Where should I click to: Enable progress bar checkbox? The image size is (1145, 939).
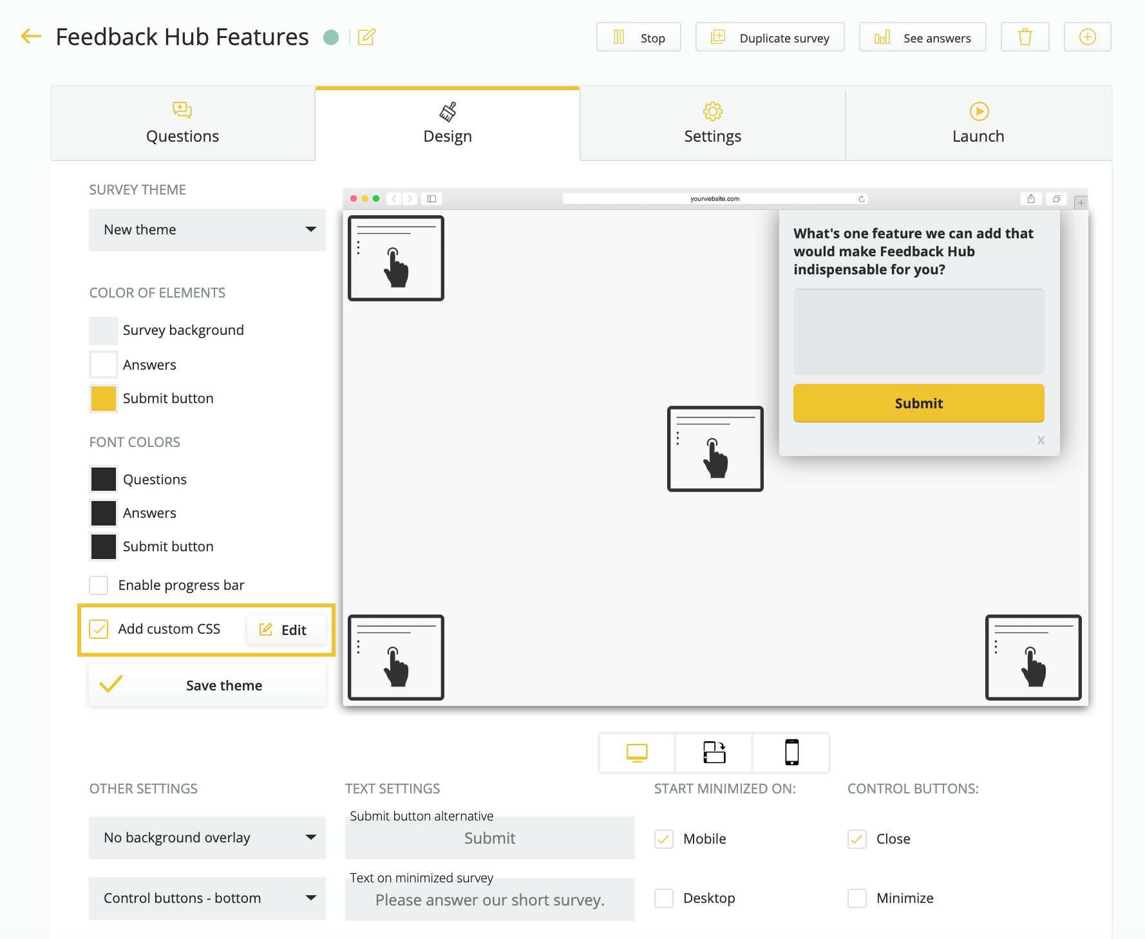99,585
